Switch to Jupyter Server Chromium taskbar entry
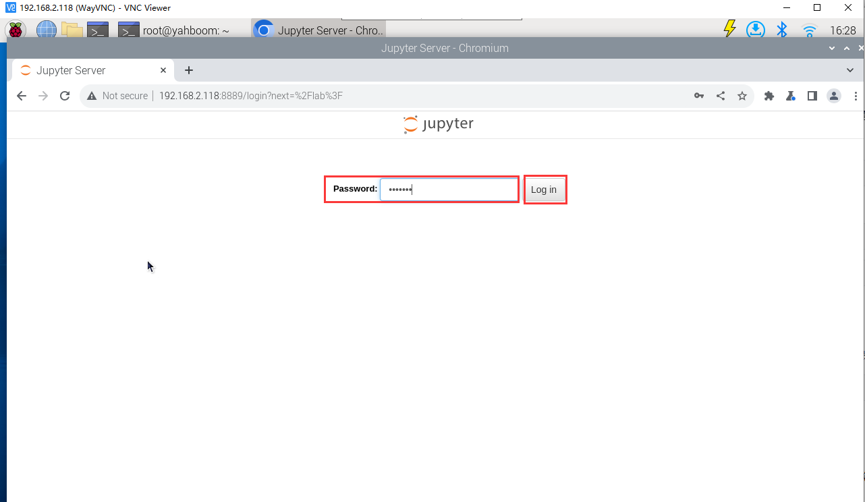 pyautogui.click(x=319, y=30)
